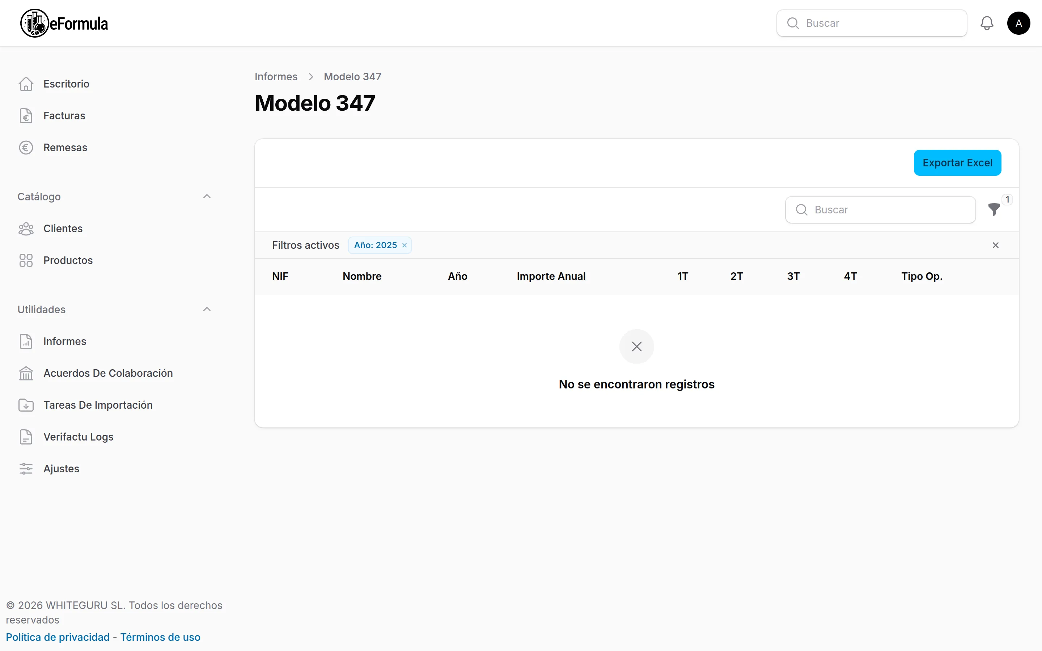Click the Acuerdos De Colaboración bank icon
The image size is (1042, 651).
click(x=26, y=373)
